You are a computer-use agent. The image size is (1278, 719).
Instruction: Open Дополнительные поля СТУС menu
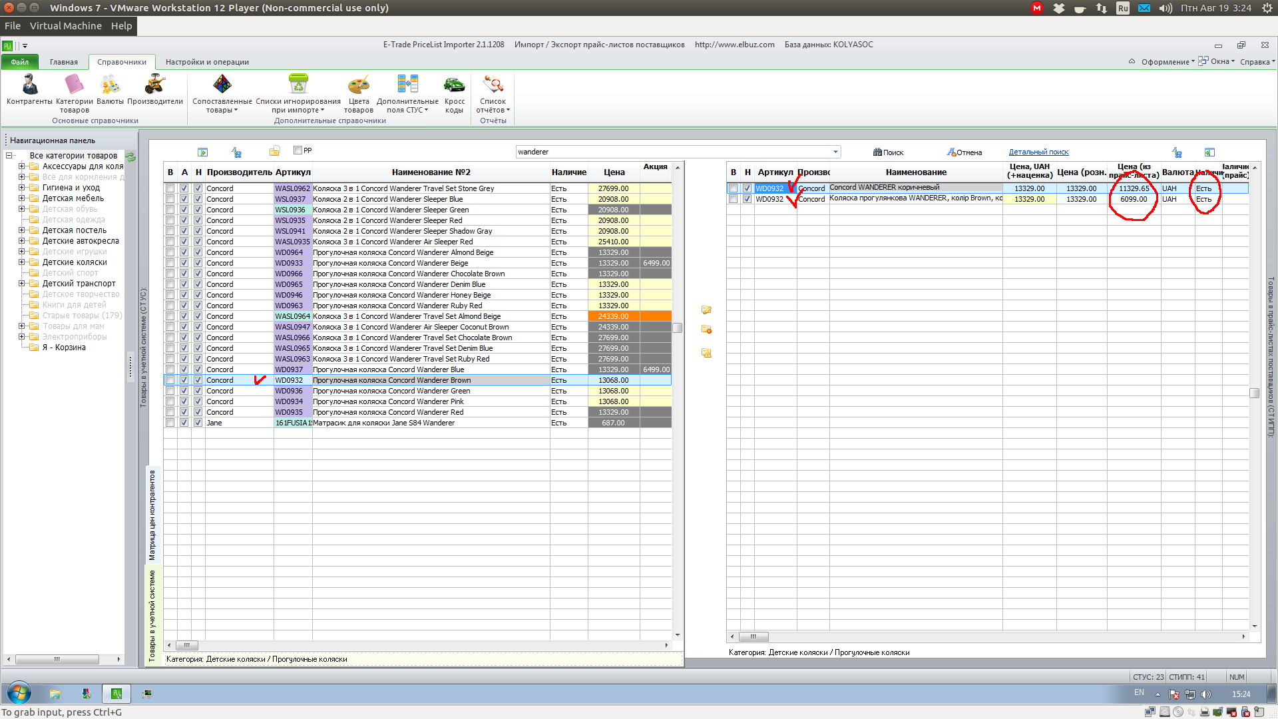(407, 93)
